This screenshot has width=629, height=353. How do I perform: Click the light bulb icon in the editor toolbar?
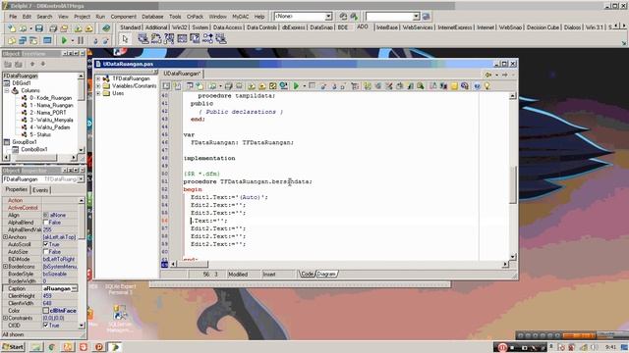click(487, 85)
